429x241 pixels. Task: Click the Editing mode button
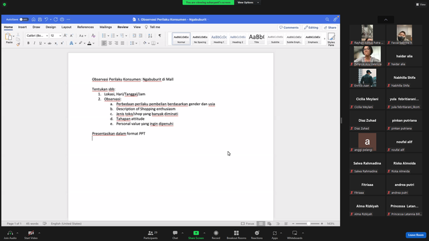coord(311,27)
